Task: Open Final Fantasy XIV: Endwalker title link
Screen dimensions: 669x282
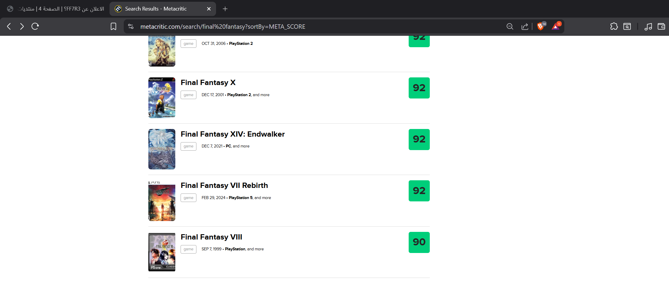Action: click(x=233, y=134)
